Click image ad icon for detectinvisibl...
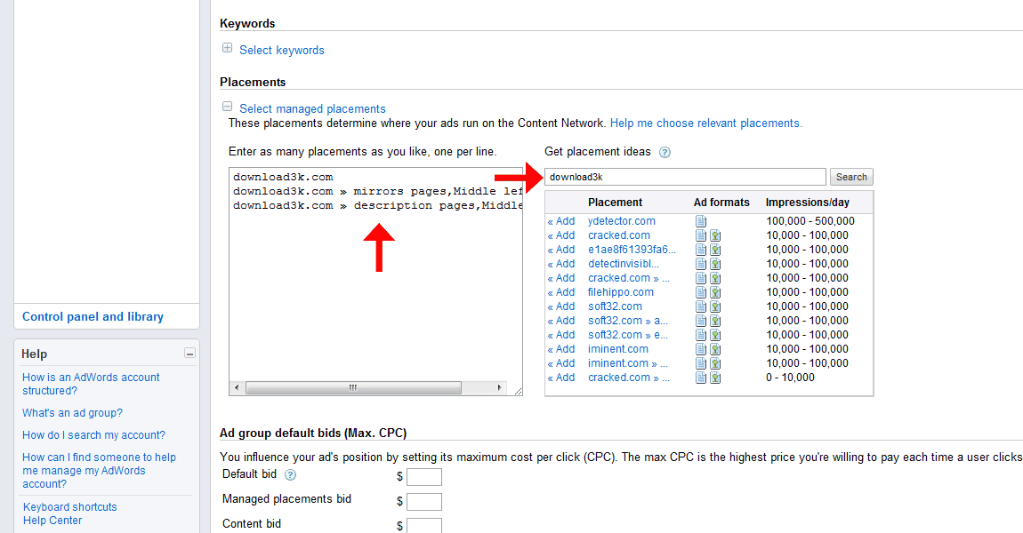 pyautogui.click(x=715, y=264)
